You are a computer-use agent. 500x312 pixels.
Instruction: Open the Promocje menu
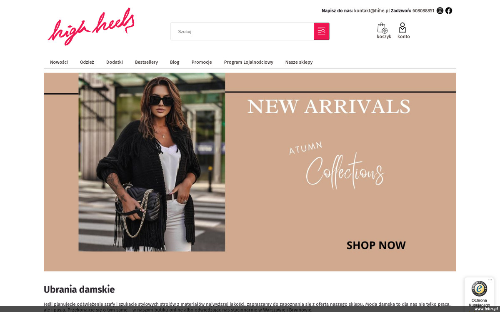pyautogui.click(x=202, y=62)
